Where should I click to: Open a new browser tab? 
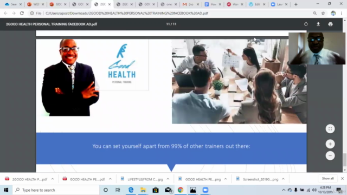point(296,4)
